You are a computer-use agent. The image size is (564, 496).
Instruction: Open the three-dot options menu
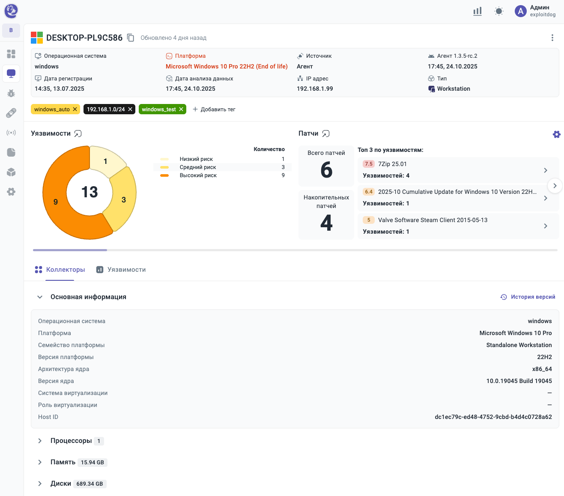(x=552, y=38)
